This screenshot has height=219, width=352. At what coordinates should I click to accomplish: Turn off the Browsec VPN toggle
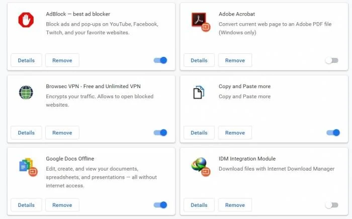(x=160, y=133)
